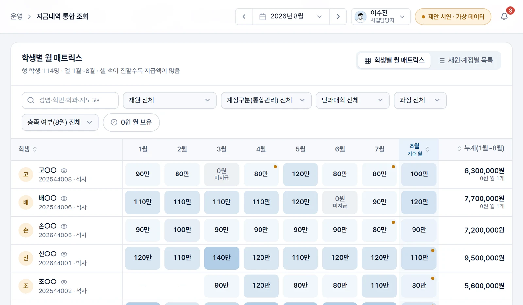Open 조OO's 7월 110만 cell

[379, 286]
